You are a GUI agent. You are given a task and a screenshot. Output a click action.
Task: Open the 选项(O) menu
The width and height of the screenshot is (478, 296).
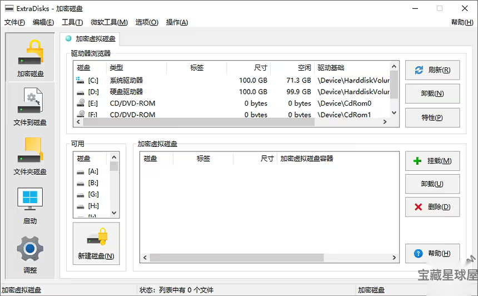147,22
